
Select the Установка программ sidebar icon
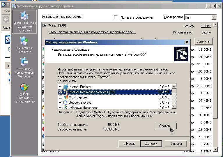24,41
